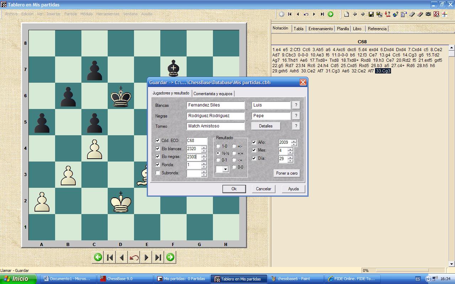This screenshot has height=284, width=455.
Task: Jump to last move with the fast-forward icon
Action: 158,257
